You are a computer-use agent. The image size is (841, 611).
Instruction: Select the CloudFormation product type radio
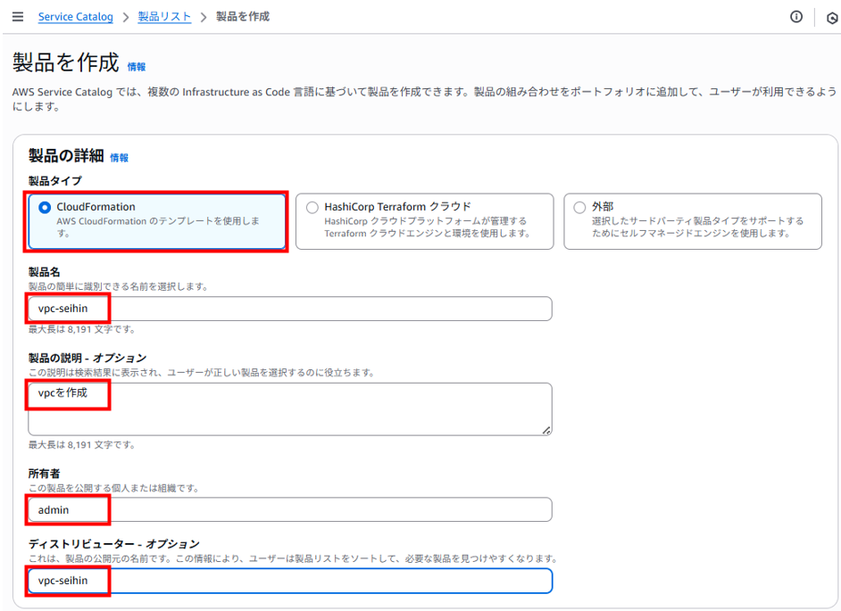pos(45,208)
